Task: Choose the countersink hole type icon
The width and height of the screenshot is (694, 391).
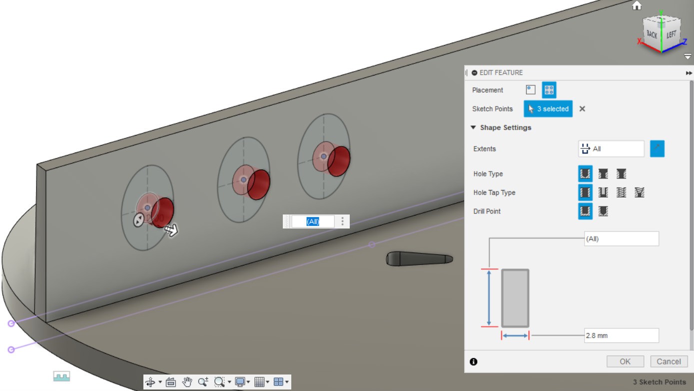Action: [x=622, y=174]
